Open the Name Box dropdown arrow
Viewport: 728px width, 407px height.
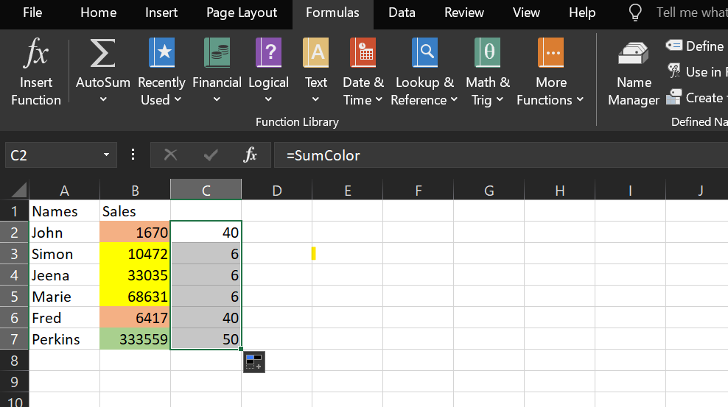pos(106,155)
